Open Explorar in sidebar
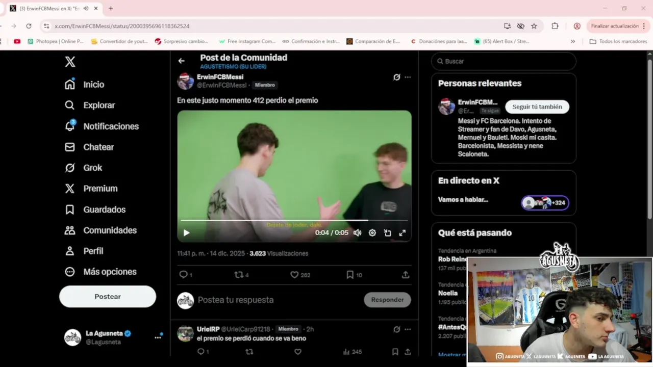653x367 pixels. (x=90, y=106)
